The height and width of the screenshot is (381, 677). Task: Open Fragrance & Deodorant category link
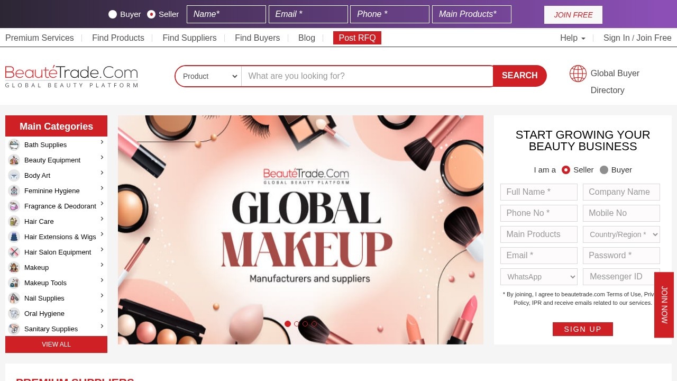coord(60,206)
